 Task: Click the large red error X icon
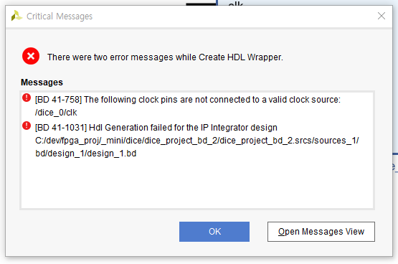coord(31,56)
